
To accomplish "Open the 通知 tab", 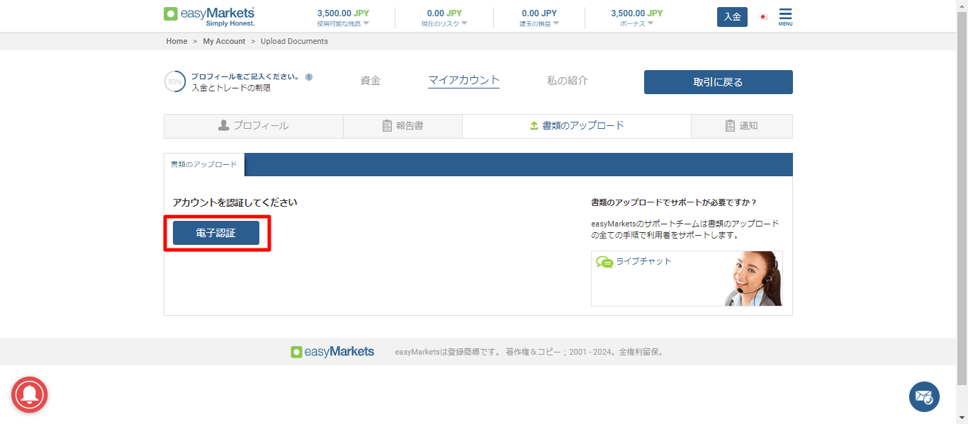I will click(741, 126).
